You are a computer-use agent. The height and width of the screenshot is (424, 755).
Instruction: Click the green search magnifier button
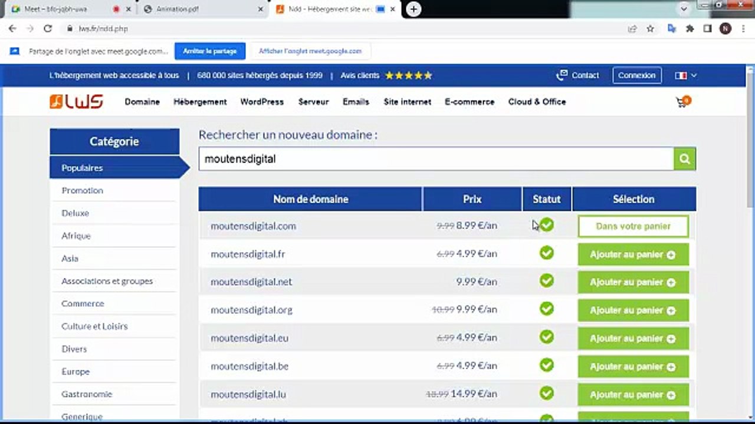[685, 159]
